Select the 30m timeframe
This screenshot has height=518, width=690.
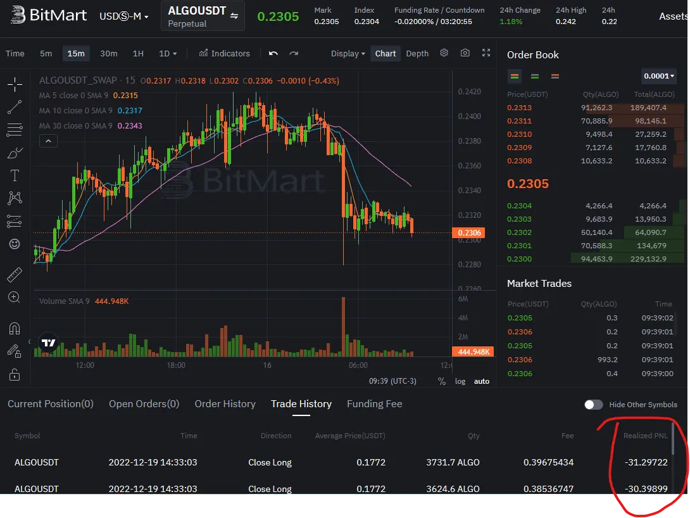(109, 53)
